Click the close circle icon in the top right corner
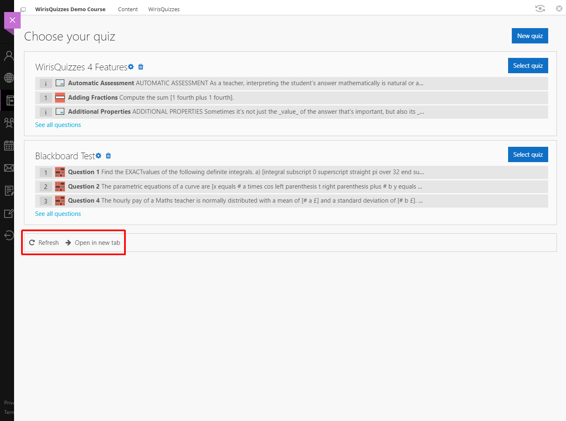The height and width of the screenshot is (421, 566). click(559, 8)
